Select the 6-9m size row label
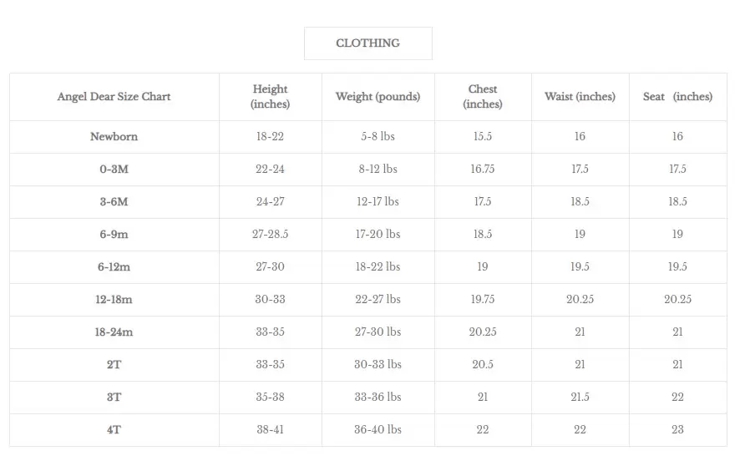Image resolution: width=745 pixels, height=461 pixels. 114,235
